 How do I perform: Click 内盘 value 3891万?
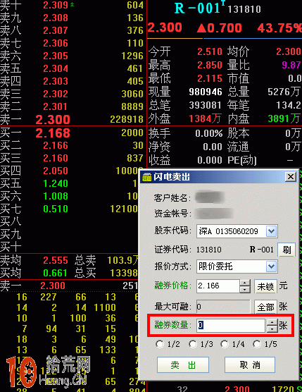284,118
